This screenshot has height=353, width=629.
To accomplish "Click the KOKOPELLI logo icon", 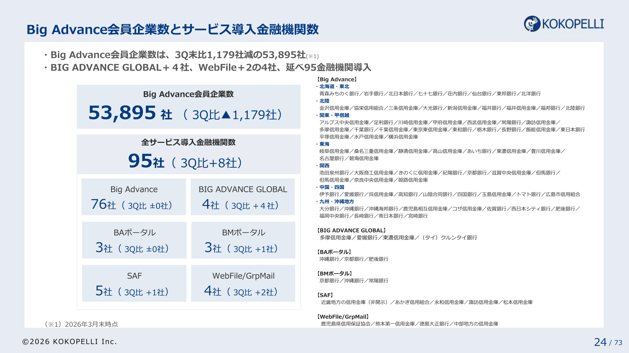I will tap(532, 24).
